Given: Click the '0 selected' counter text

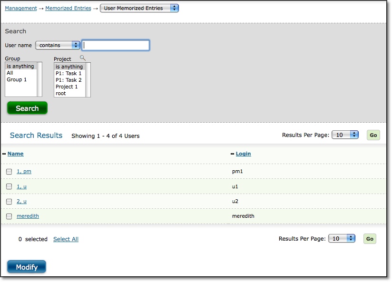Looking at the screenshot, I should click(33, 239).
